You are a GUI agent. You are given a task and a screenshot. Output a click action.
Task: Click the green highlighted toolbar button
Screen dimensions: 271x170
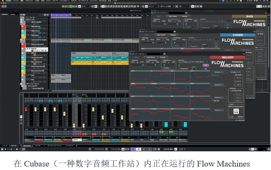click(x=71, y=7)
